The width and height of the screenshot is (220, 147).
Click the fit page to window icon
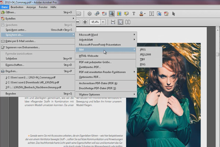point(121,22)
